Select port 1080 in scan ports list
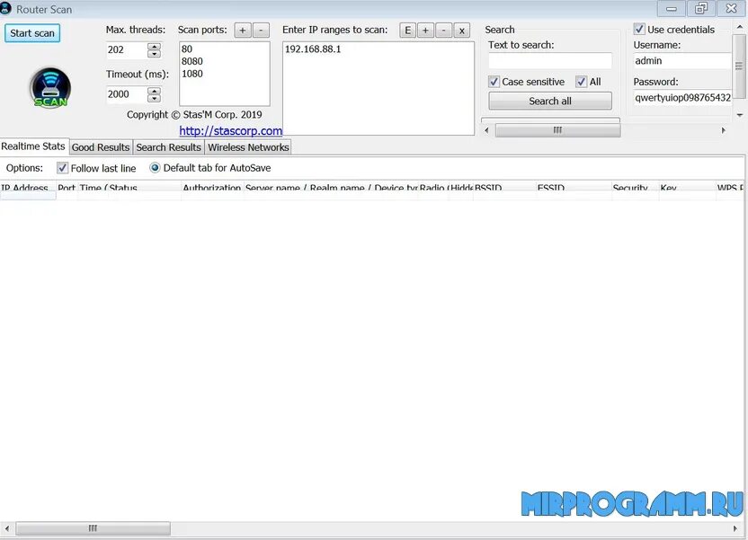This screenshot has width=748, height=540. (x=192, y=74)
